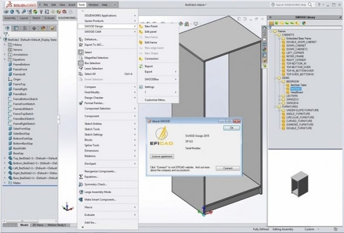Collapse the CABINETS folder in SWOOD Library
This screenshot has width=344, height=233.
tap(275, 35)
